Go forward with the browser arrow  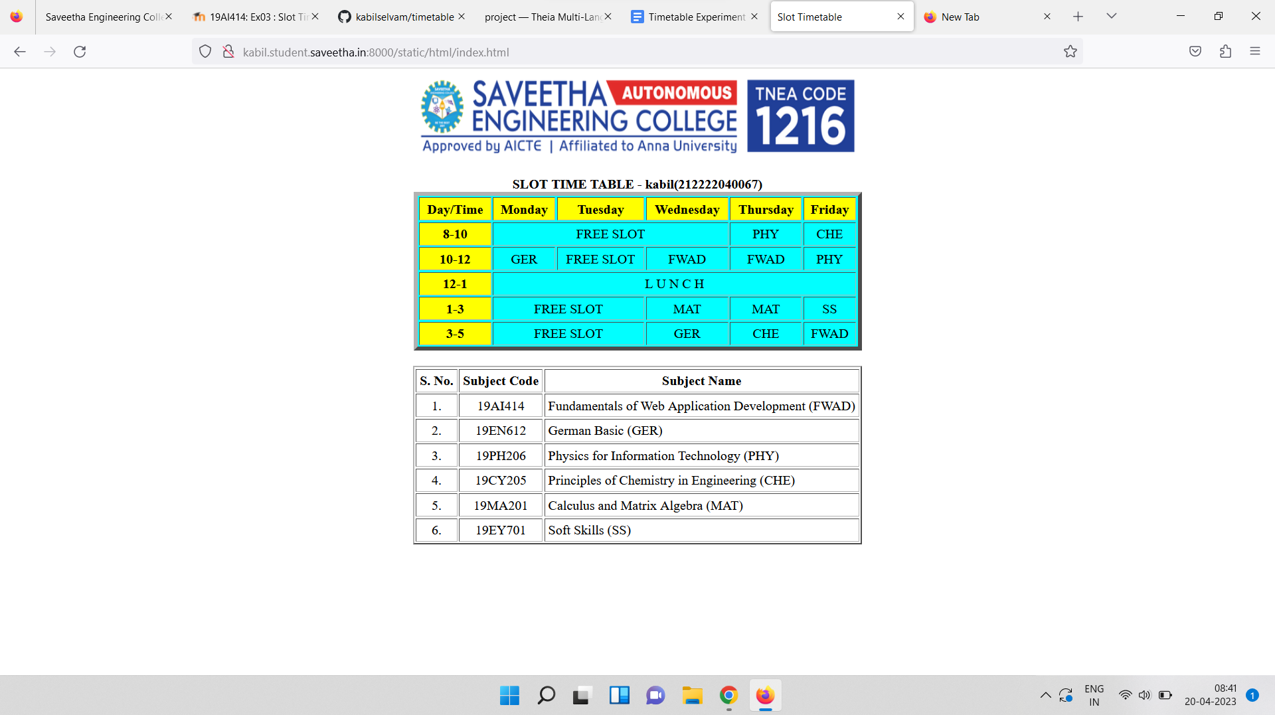tap(50, 52)
